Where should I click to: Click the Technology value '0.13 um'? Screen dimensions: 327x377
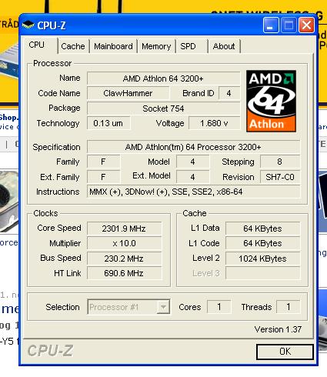point(108,123)
